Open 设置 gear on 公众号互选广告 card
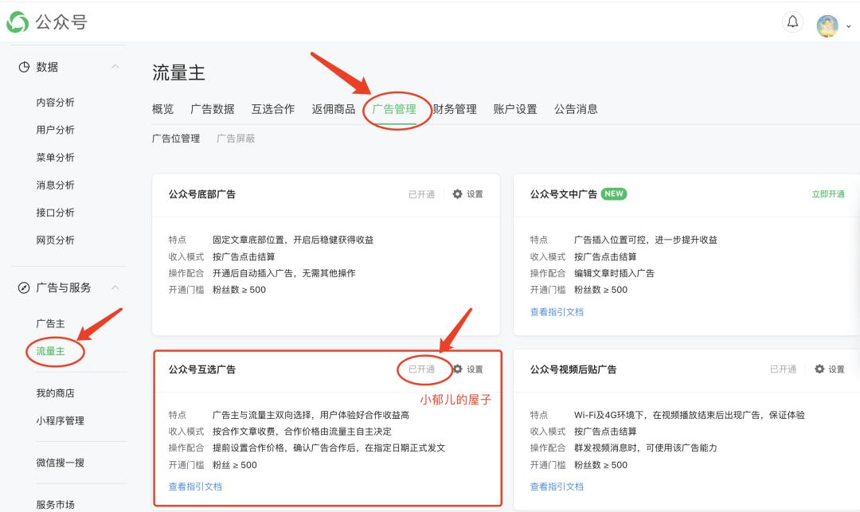The width and height of the screenshot is (860, 512). [458, 369]
